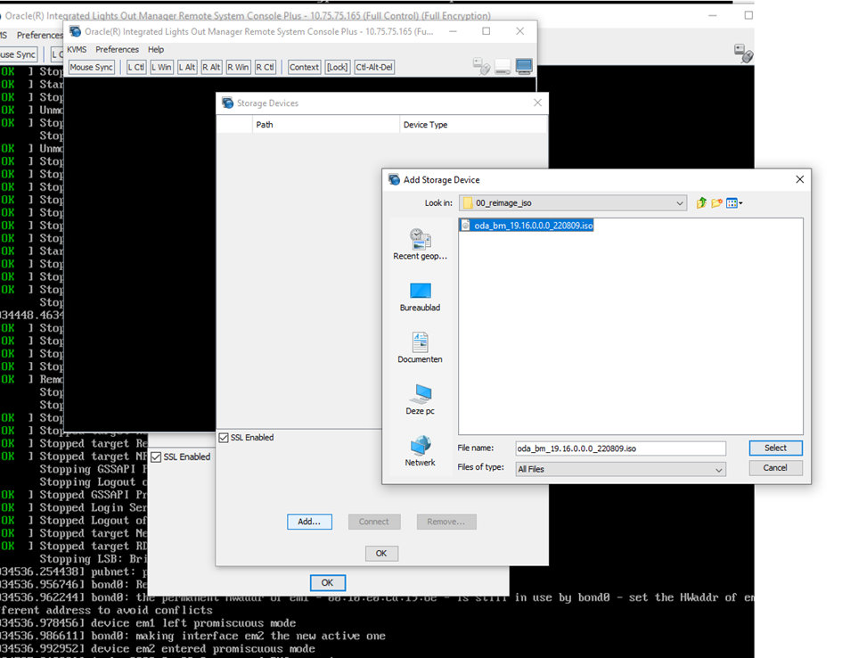Click the File name text field
Image resolution: width=842 pixels, height=658 pixels.
[x=619, y=448]
